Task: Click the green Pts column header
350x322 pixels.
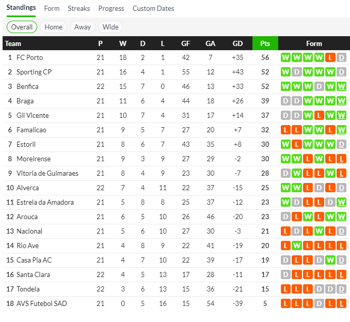Action: tap(265, 43)
